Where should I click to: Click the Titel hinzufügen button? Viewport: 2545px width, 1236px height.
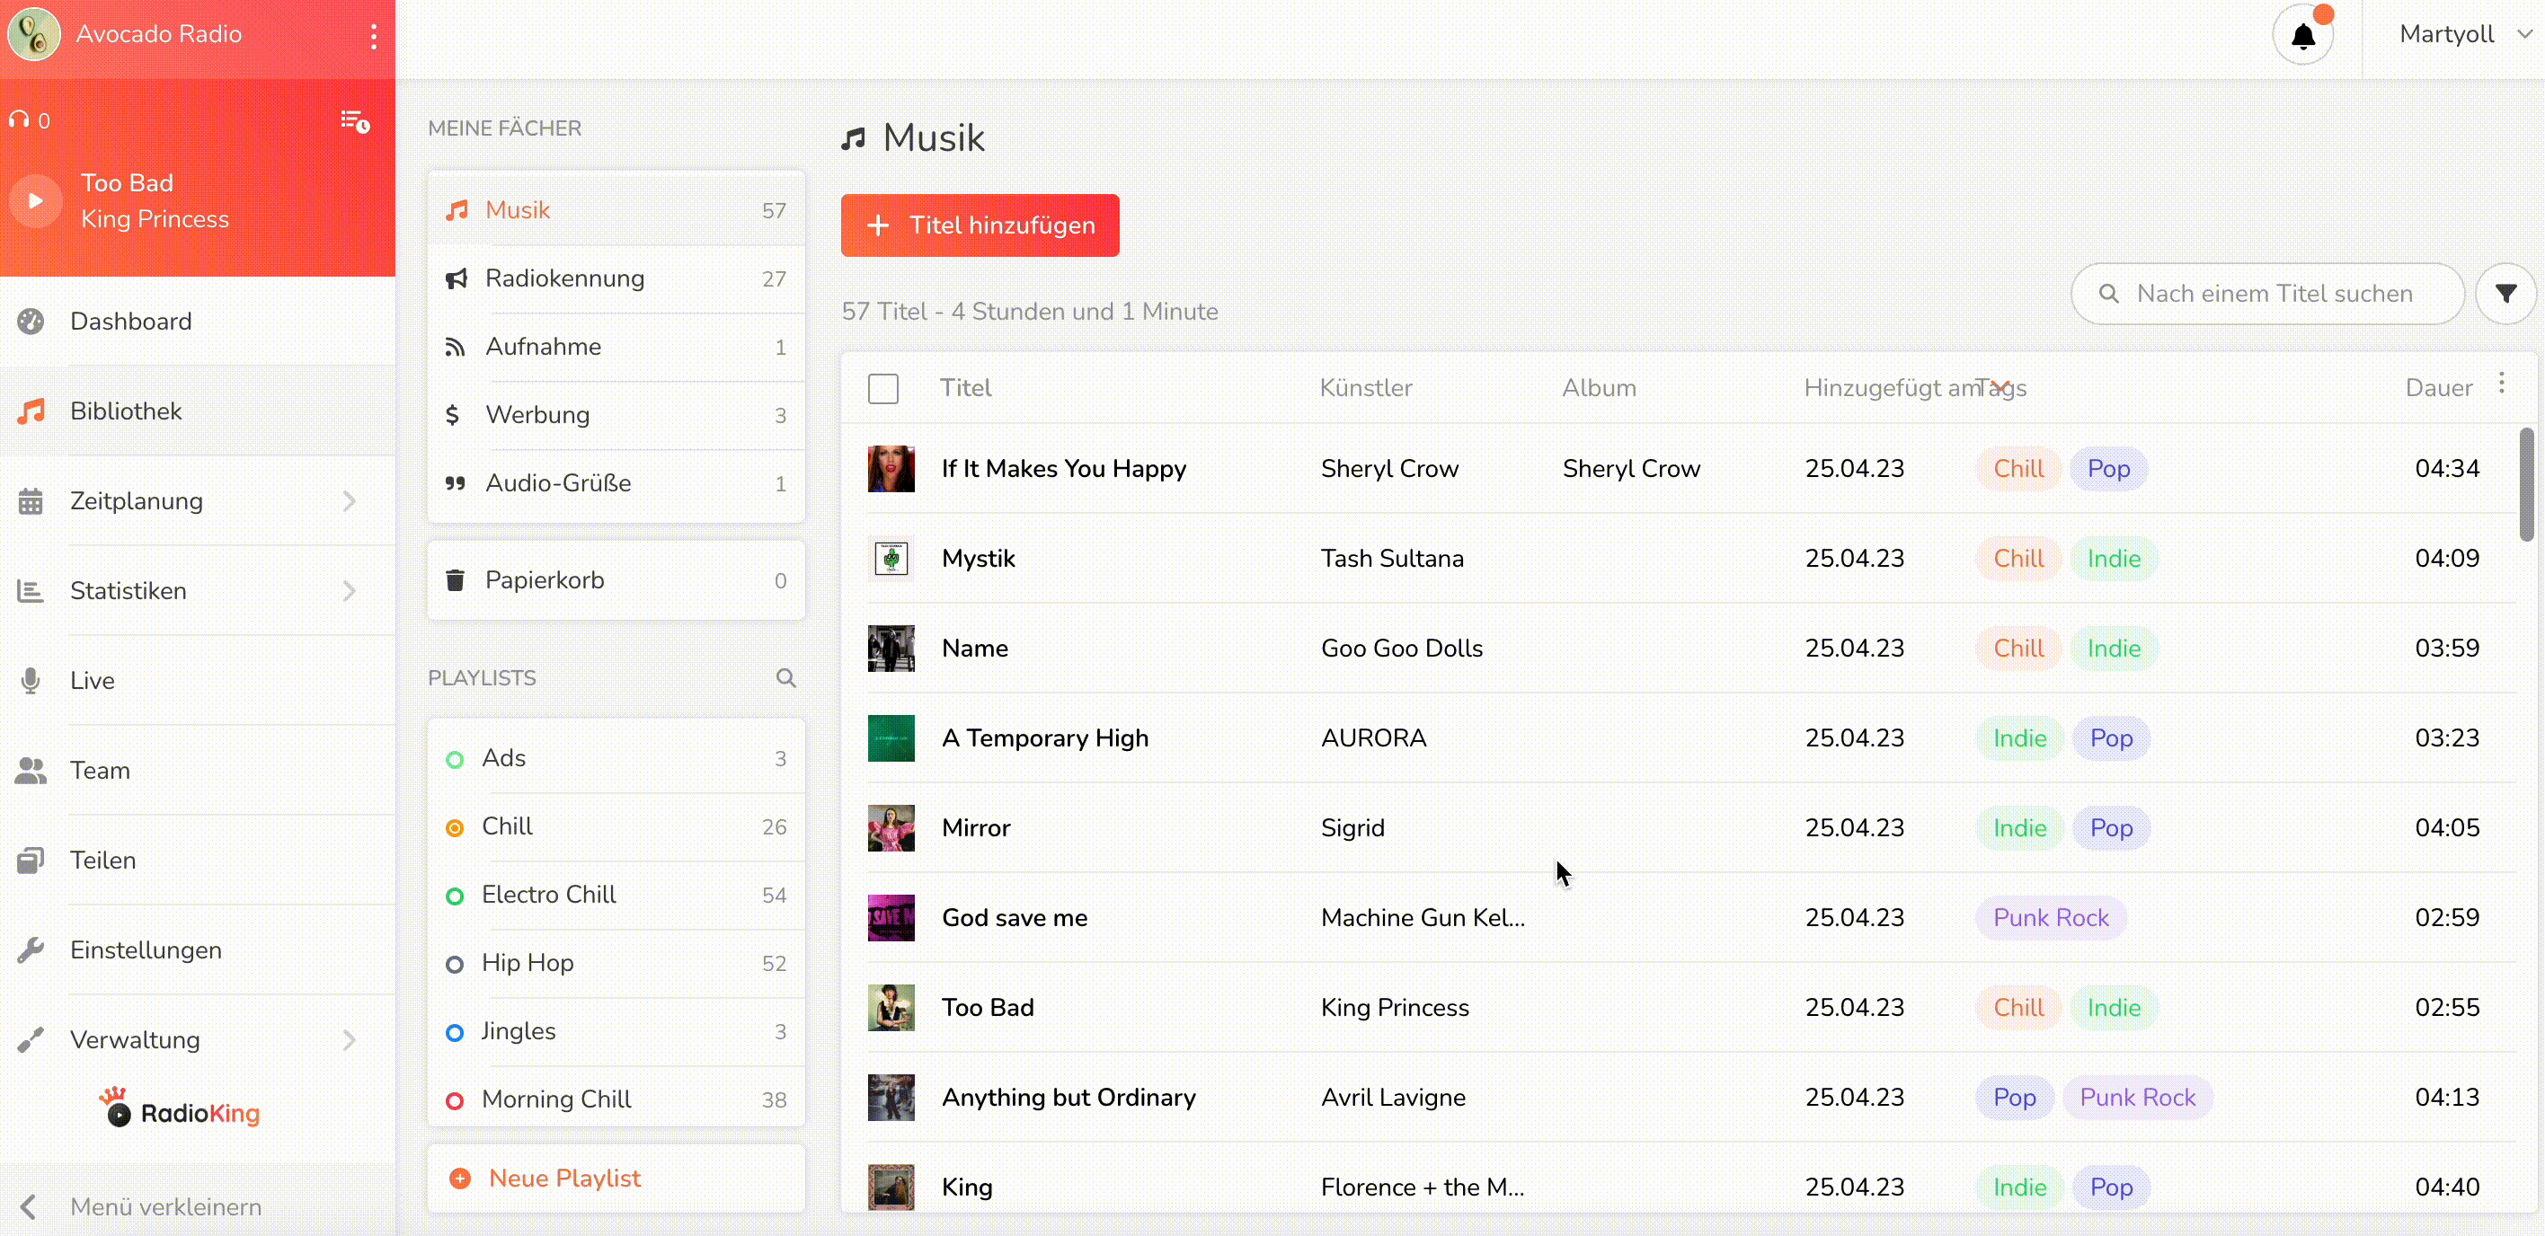click(979, 225)
